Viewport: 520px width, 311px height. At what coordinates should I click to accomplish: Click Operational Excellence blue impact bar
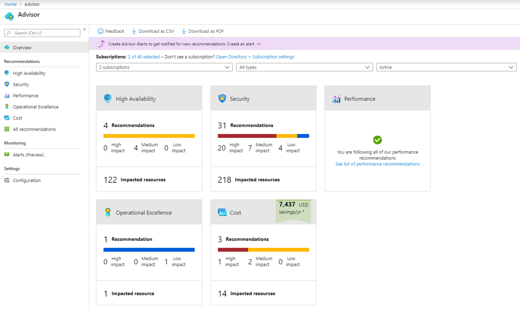149,250
